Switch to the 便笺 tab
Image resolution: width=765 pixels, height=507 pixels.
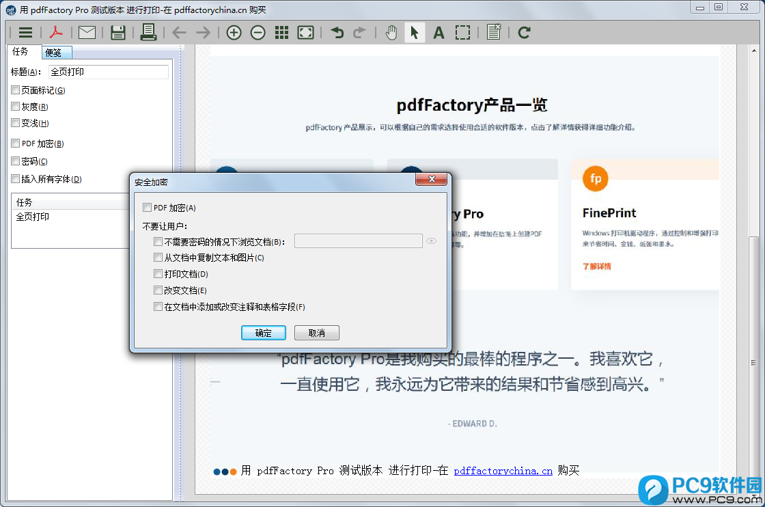coord(56,52)
